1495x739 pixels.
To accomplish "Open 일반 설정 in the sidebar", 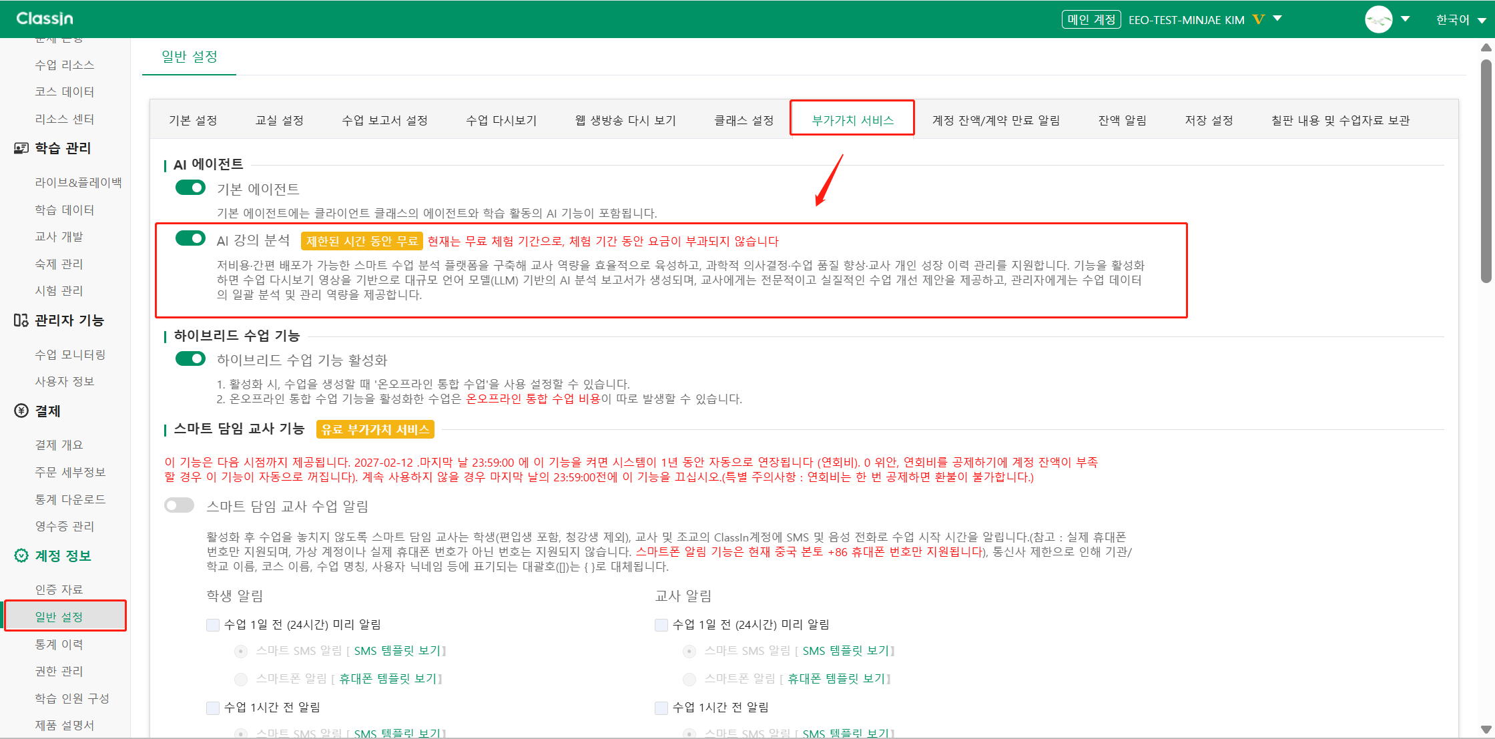I will tap(59, 617).
